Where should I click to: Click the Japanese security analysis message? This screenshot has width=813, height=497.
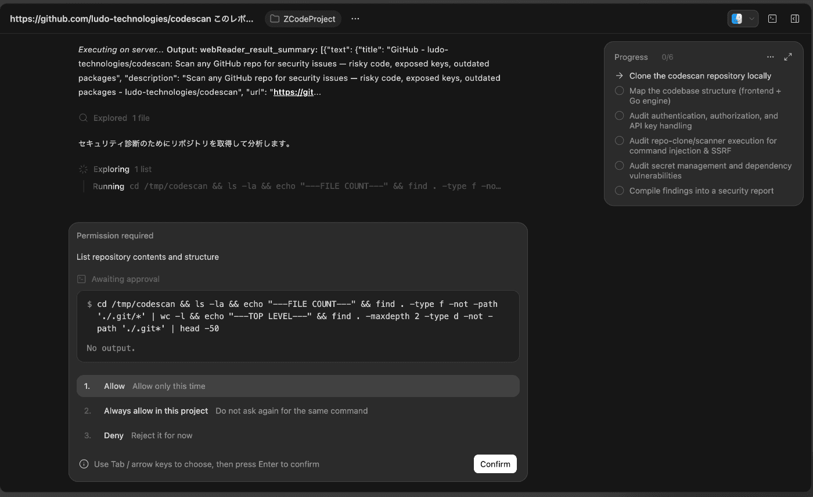[185, 144]
